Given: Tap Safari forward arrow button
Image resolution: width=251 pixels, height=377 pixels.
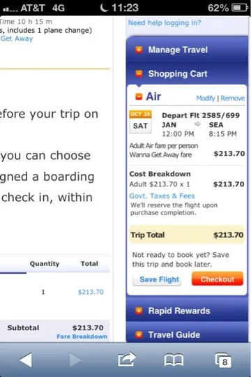Looking at the screenshot, I should coord(75,360).
